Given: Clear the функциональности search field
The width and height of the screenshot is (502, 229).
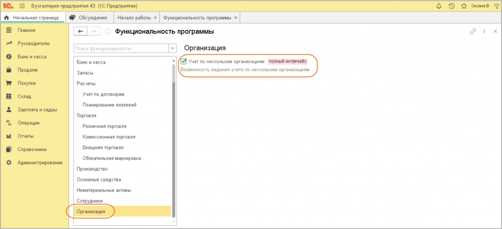Looking at the screenshot, I should (x=172, y=49).
